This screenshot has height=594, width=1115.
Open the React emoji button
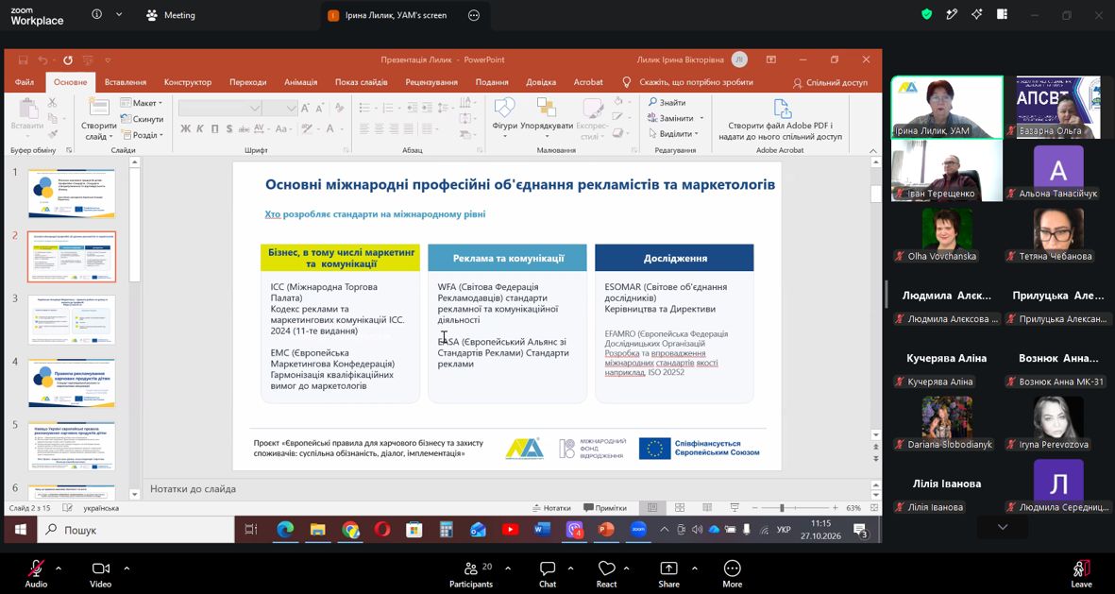pyautogui.click(x=606, y=573)
